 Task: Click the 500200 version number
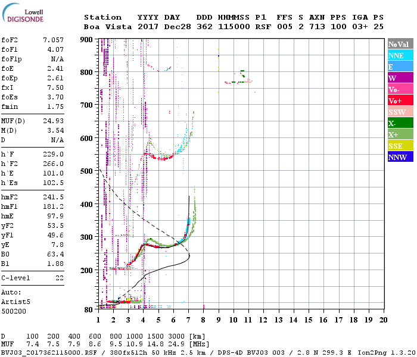coord(14,311)
